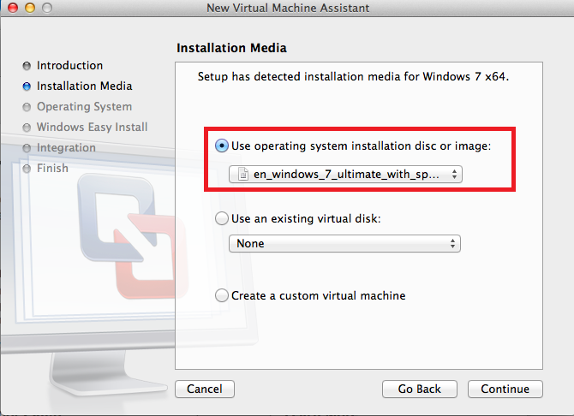Go to Introduction step in sidebar
The width and height of the screenshot is (574, 416).
(69, 66)
